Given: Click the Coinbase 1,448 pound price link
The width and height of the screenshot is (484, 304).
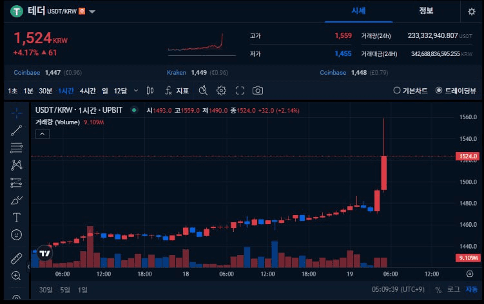Looking at the screenshot, I should pyautogui.click(x=354, y=73).
